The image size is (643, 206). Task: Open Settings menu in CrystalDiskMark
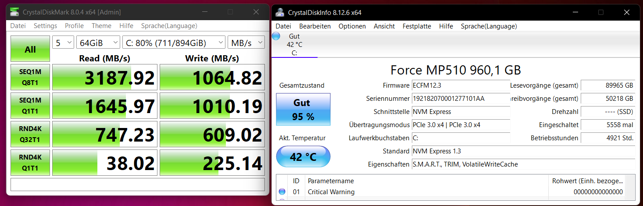46,26
